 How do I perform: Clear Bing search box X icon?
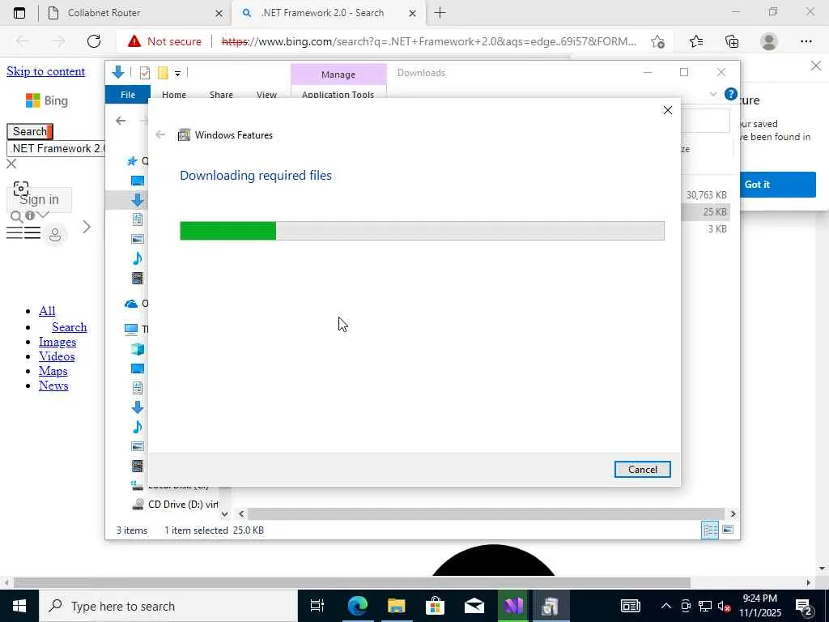[x=11, y=164]
